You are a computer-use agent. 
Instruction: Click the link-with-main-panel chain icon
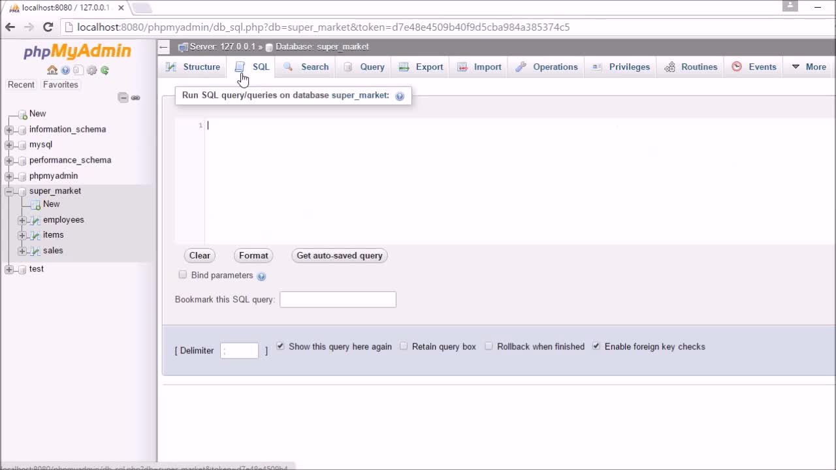(x=136, y=98)
